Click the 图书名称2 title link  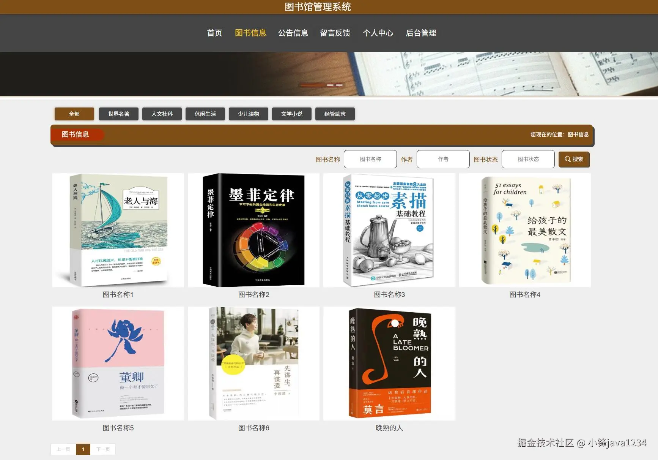(253, 295)
